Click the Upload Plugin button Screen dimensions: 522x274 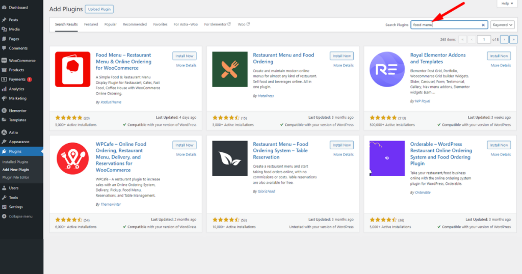99,9
